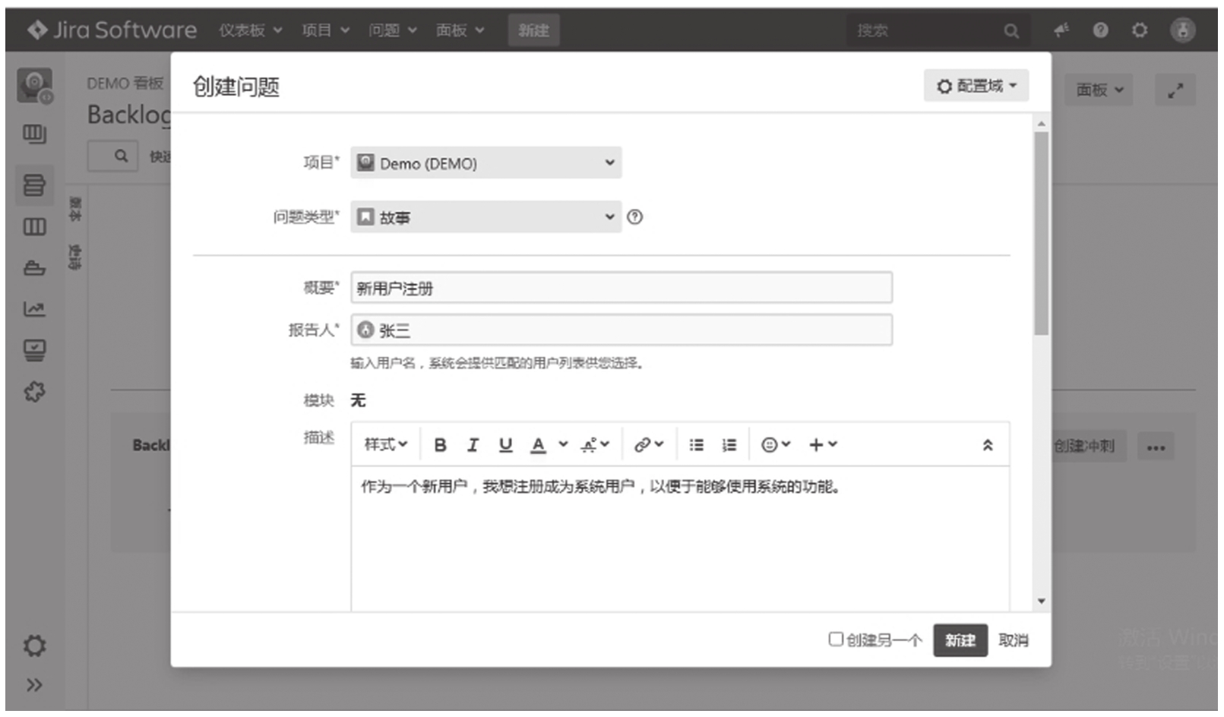Image resolution: width=1224 pixels, height=717 pixels.
Task: Open the issues monitor icon in sidebar
Action: 34,350
